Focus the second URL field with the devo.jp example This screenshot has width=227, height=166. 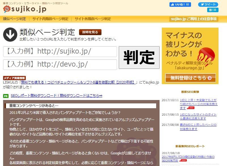(60, 65)
